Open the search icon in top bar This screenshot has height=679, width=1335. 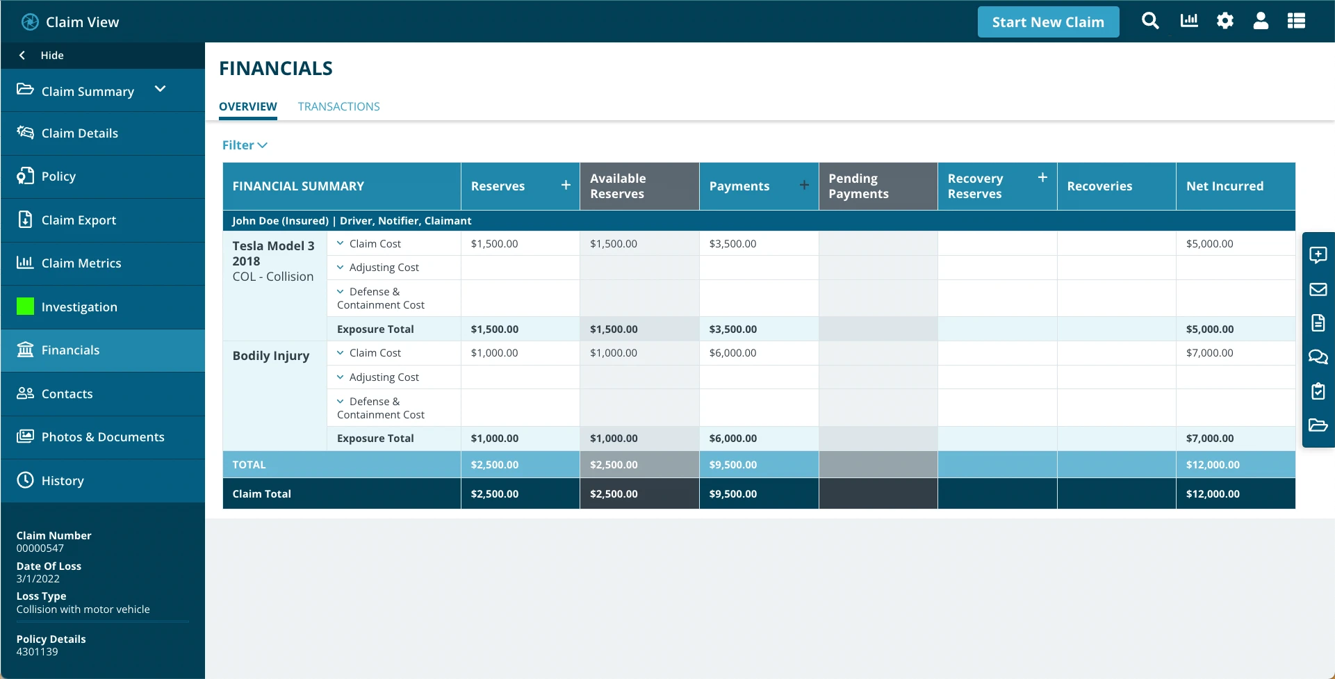(1150, 21)
